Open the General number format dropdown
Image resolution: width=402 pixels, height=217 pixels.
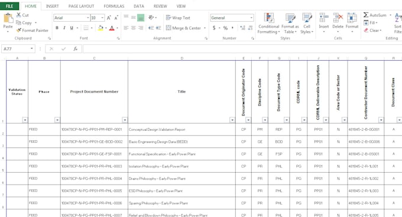(251, 18)
